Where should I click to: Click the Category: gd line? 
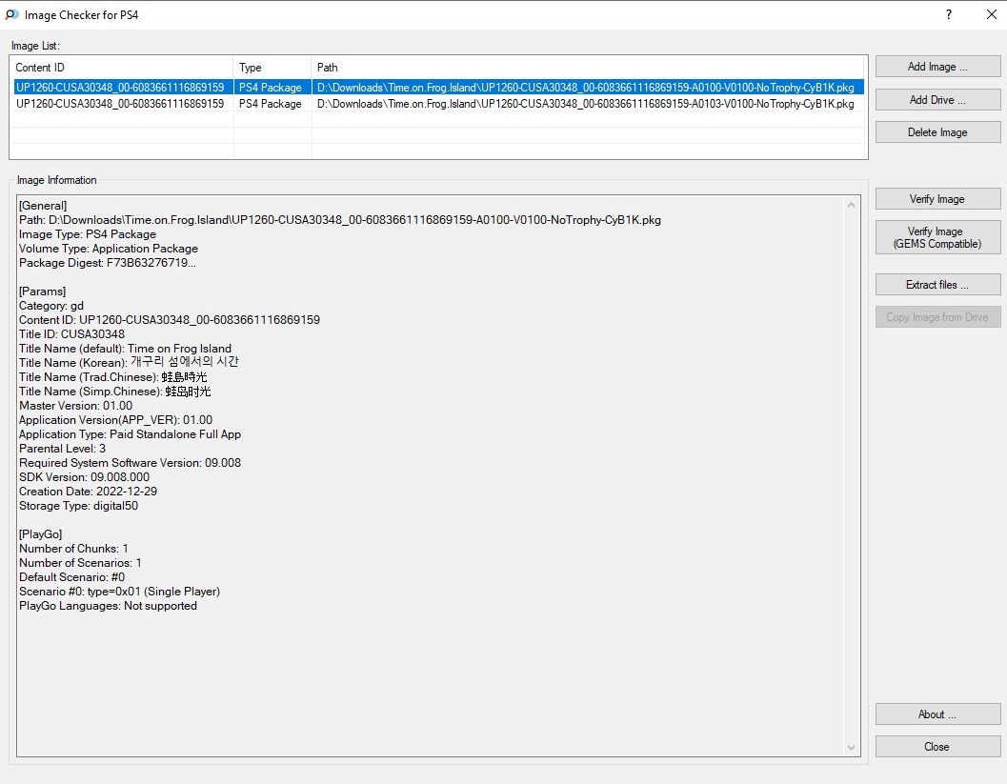click(x=51, y=306)
